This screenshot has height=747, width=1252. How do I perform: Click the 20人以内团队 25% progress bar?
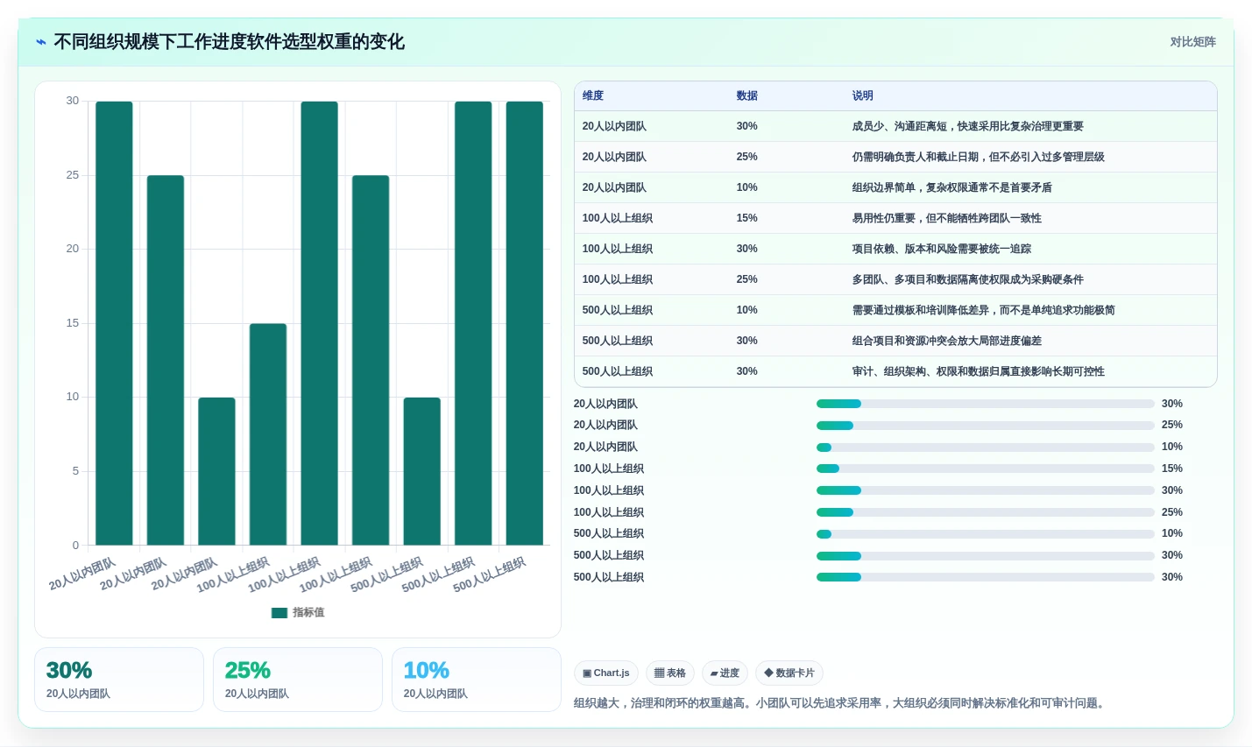(985, 426)
